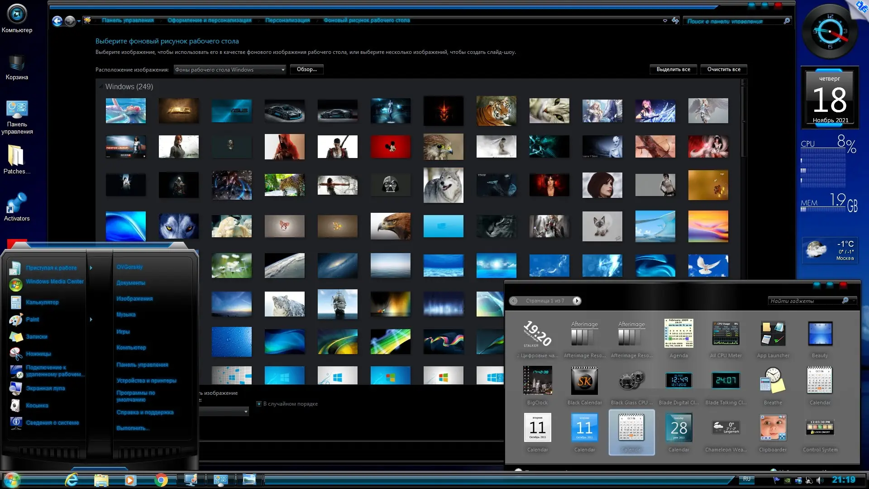Click the Google Chrome taskbar icon
This screenshot has width=869, height=489.
click(161, 480)
